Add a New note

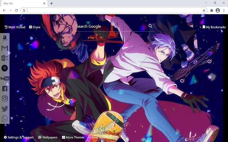(x=97, y=137)
